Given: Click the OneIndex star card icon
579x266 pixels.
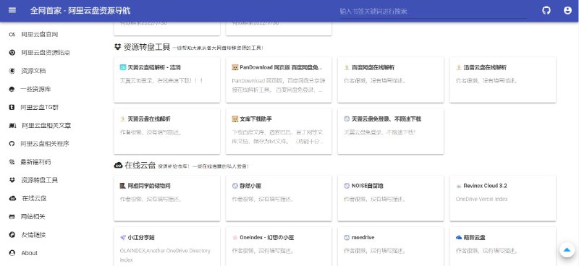Looking at the screenshot, I should 234,238.
